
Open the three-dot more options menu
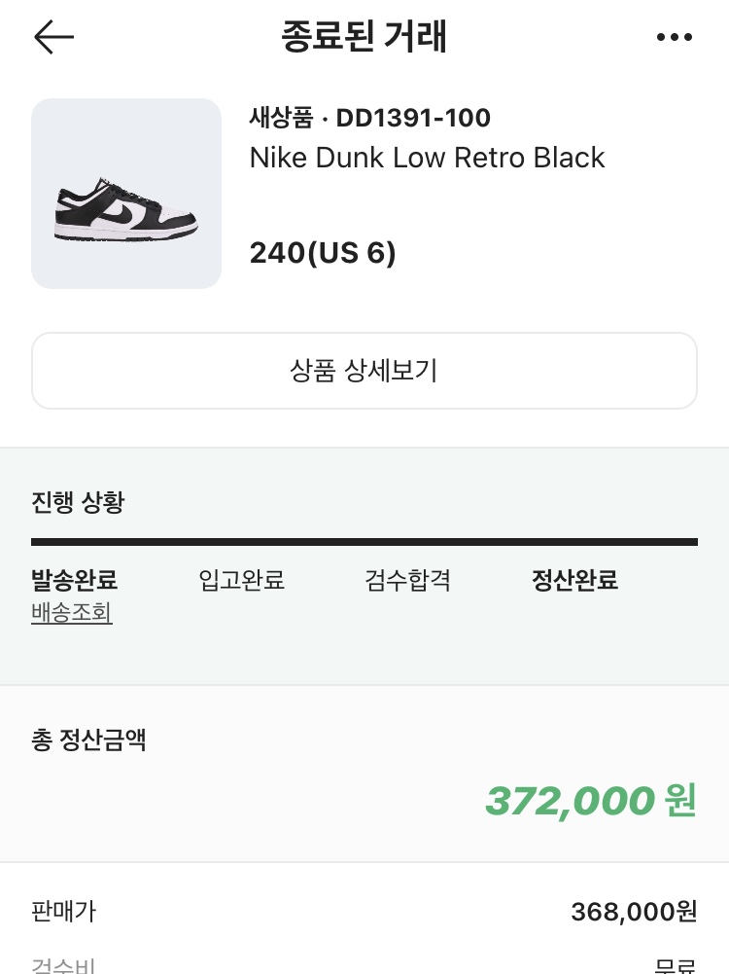click(675, 37)
